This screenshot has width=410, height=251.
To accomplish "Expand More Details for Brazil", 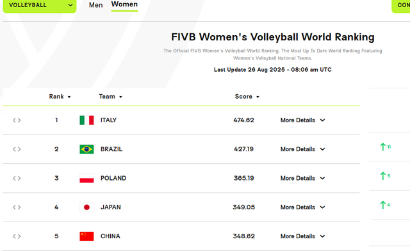I will tap(302, 149).
